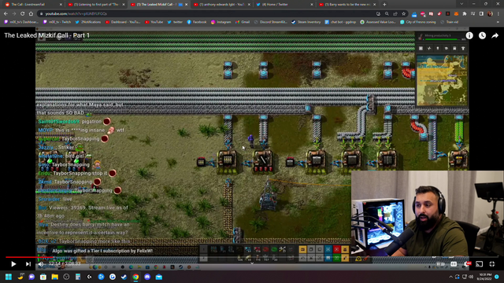The image size is (504, 283).
Task: Open the video info card icon
Action: pyautogui.click(x=469, y=35)
